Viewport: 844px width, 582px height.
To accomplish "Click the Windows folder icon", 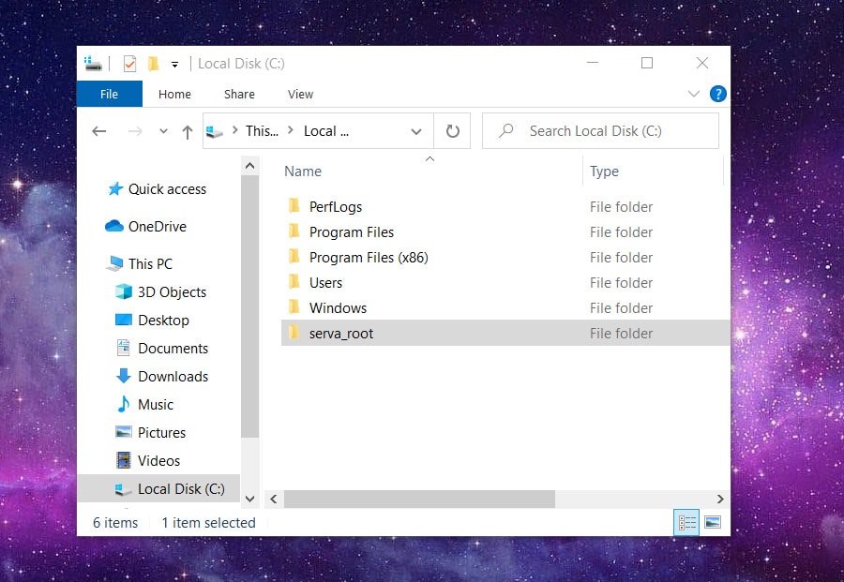I will pyautogui.click(x=294, y=307).
